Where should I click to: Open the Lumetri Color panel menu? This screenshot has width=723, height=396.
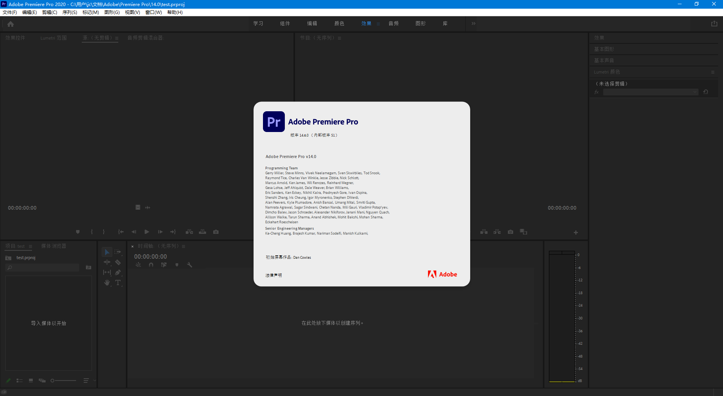pyautogui.click(x=713, y=72)
